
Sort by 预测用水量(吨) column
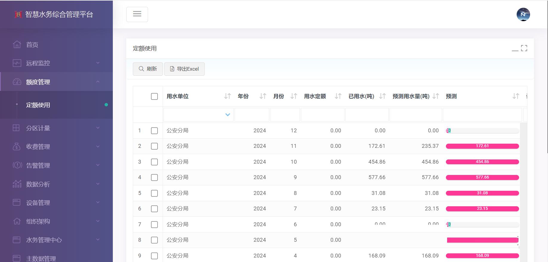click(x=436, y=96)
